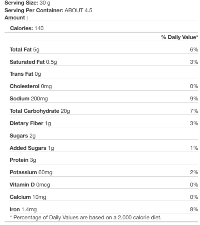Select the Total Fat 5g row

(104, 49)
